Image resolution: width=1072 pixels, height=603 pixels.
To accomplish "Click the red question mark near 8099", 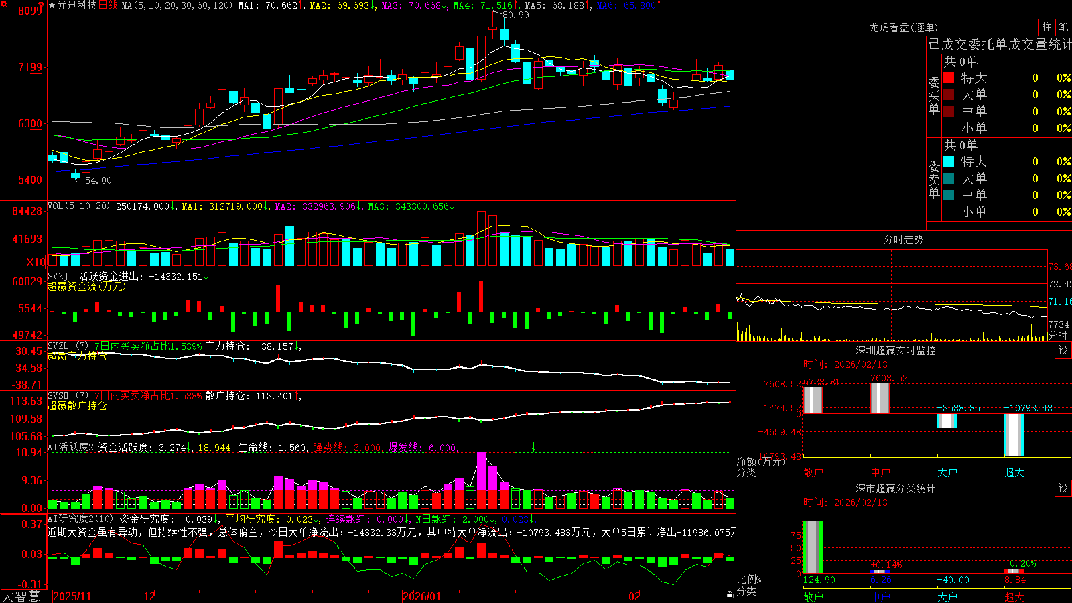I will [x=42, y=5].
